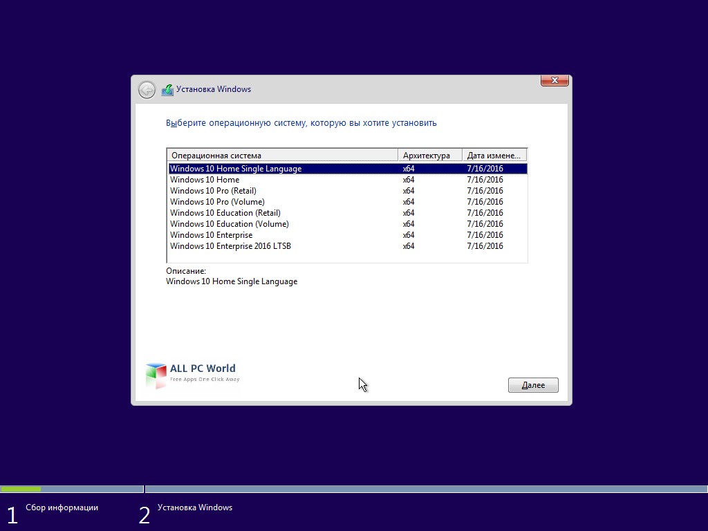The image size is (708, 531).
Task: Pick Windows 10 Enterprise 2016 LTSB
Action: coord(348,246)
